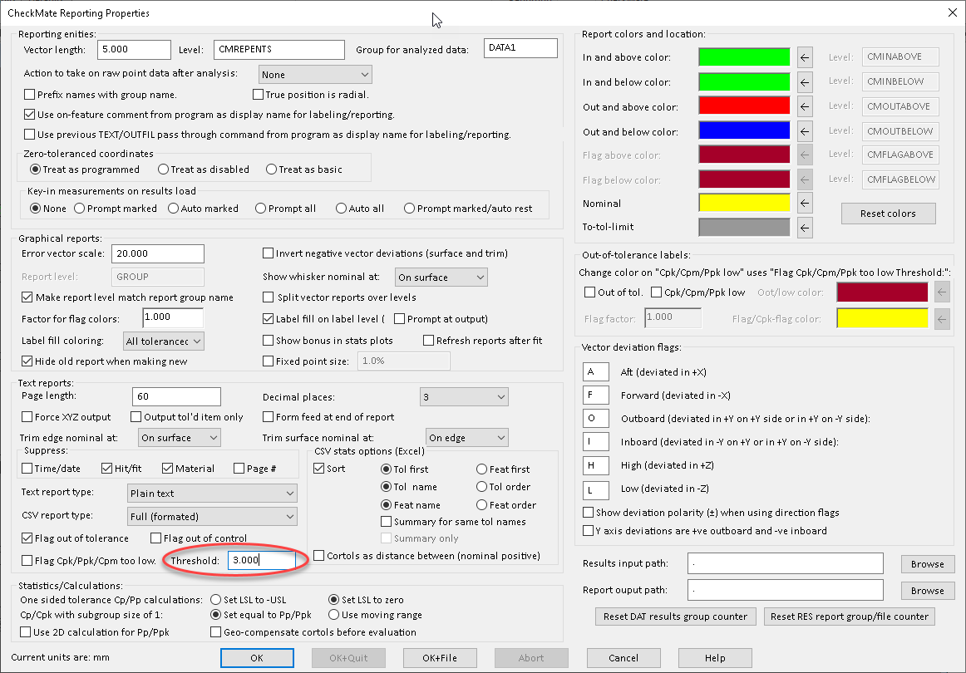This screenshot has width=966, height=673.
Task: Click arrow button beside To-tol-limit color
Action: click(804, 227)
